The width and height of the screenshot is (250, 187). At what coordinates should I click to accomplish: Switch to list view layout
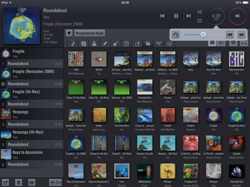coord(221,42)
